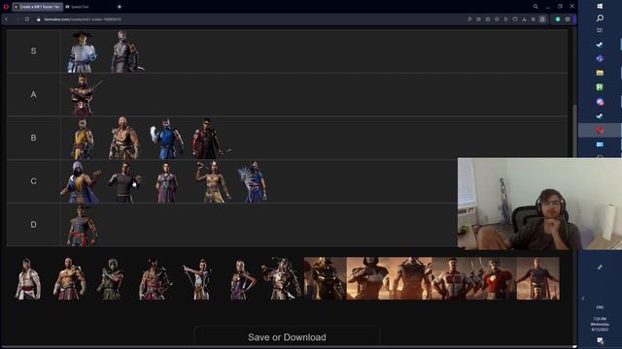Pick the archer woman from unranked pool
This screenshot has height=349, width=622.
pyautogui.click(x=197, y=278)
